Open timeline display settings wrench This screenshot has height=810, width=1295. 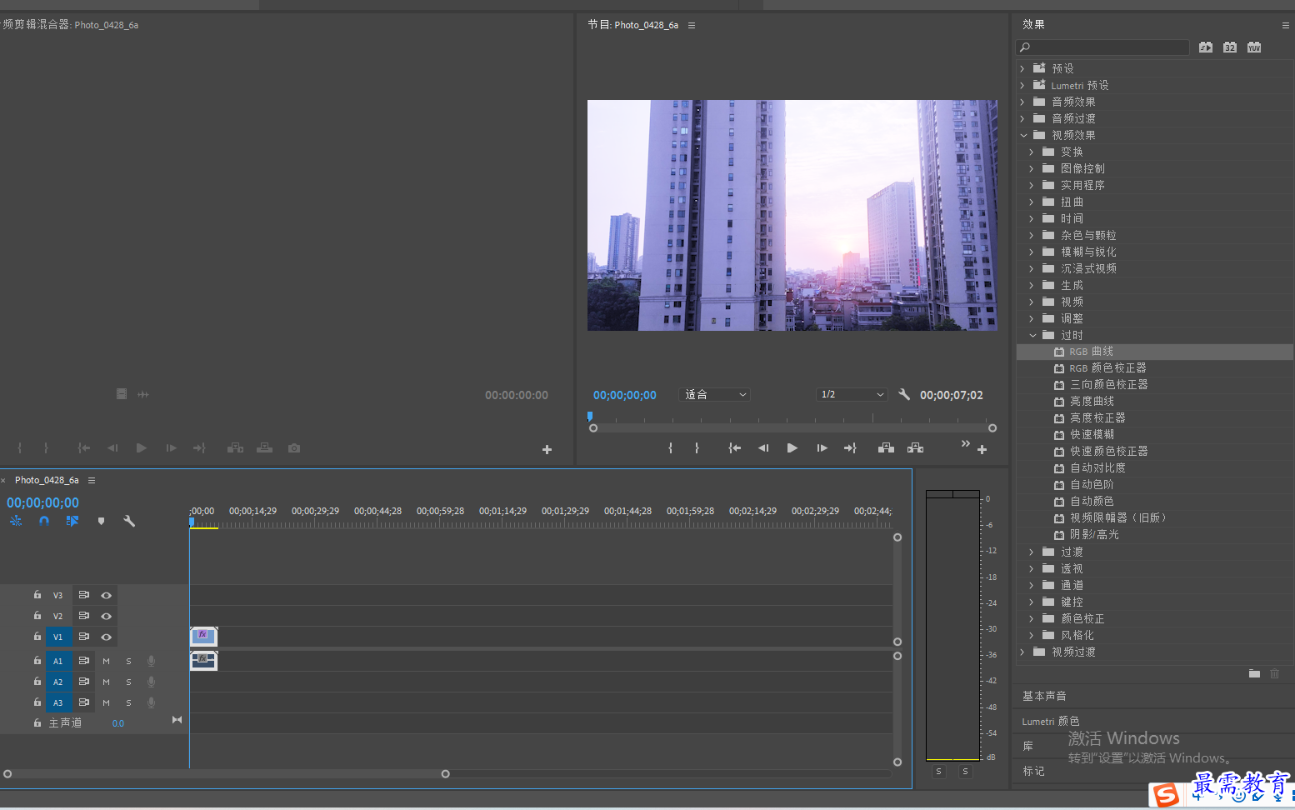129,521
